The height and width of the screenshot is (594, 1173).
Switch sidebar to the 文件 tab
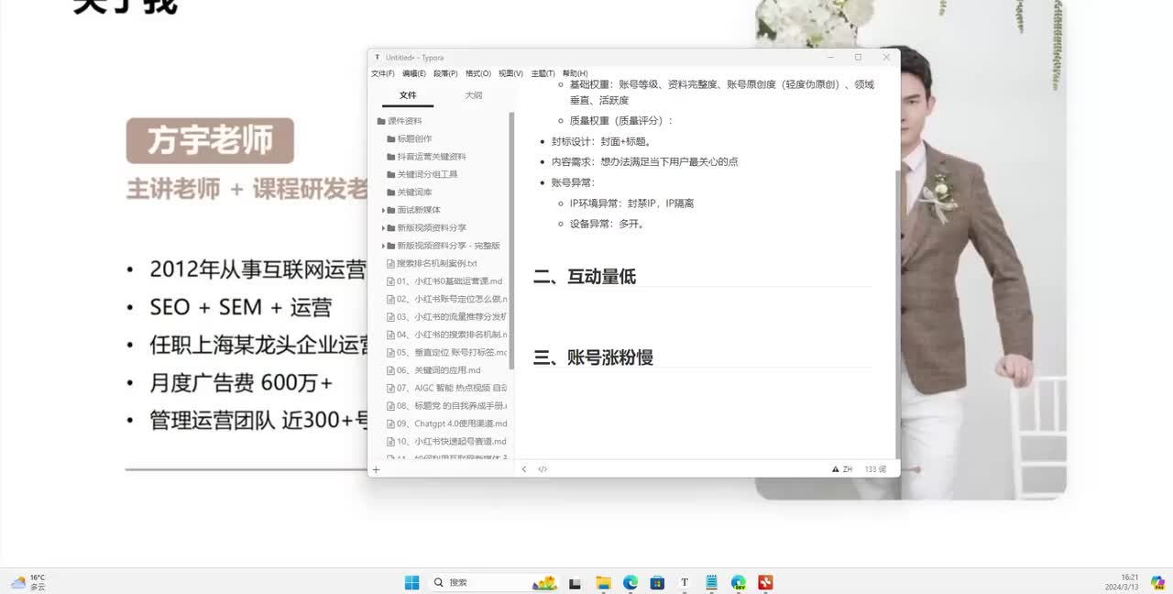click(408, 95)
